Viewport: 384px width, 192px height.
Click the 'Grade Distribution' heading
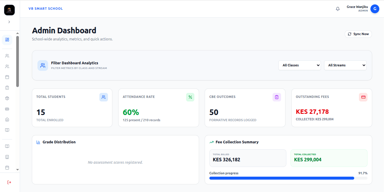pyautogui.click(x=59, y=142)
